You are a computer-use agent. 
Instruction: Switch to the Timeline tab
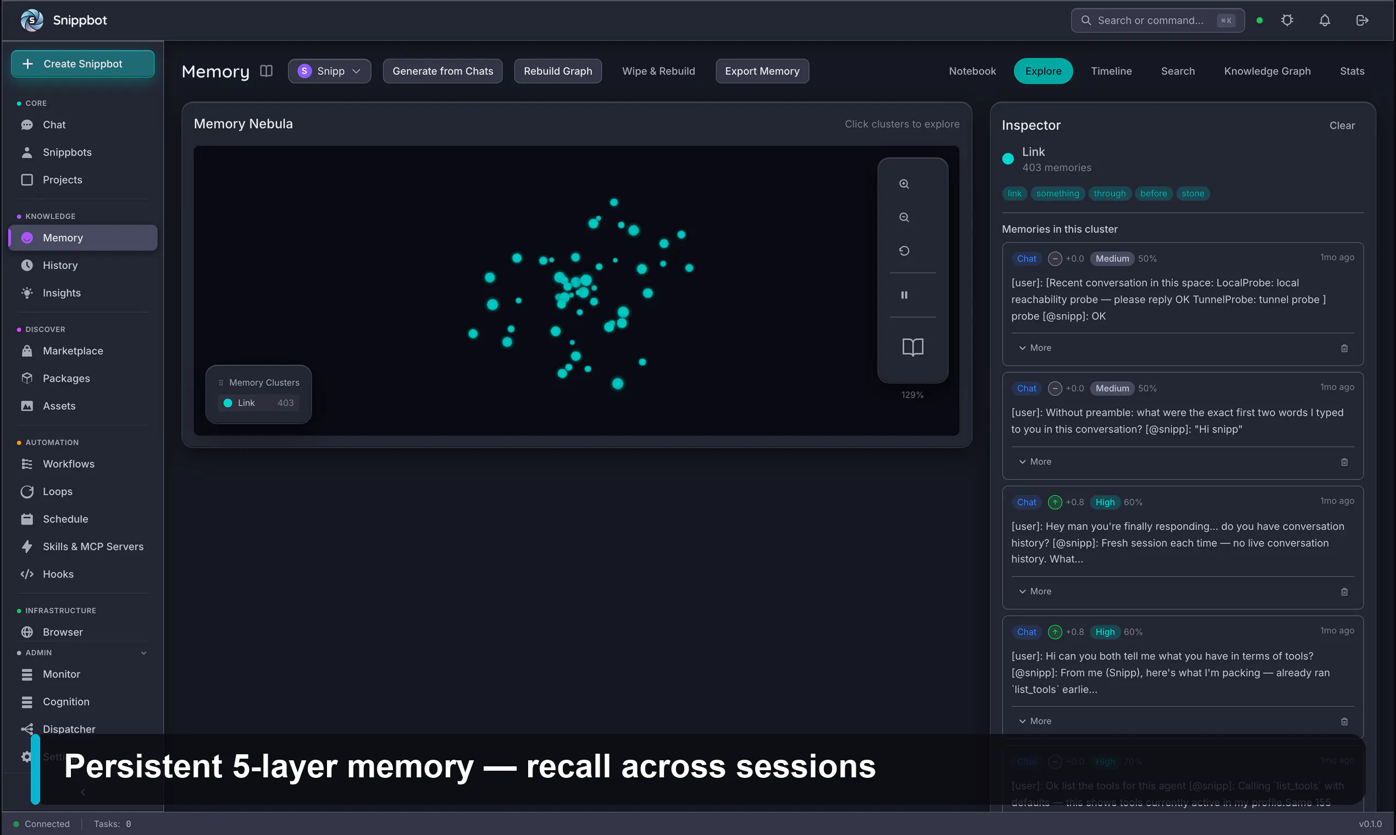point(1111,71)
